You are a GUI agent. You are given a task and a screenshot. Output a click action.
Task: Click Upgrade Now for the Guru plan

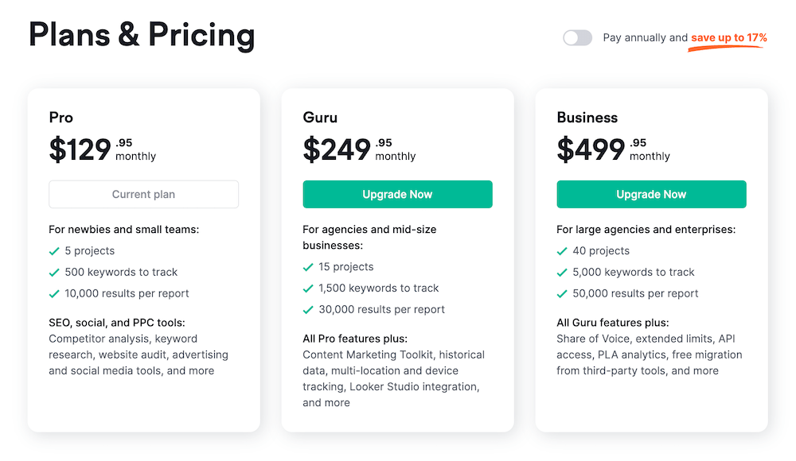click(x=397, y=194)
